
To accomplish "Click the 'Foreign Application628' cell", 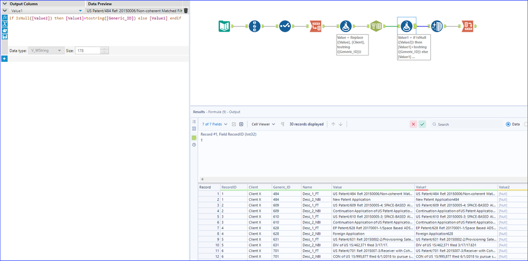I will point(456,233).
